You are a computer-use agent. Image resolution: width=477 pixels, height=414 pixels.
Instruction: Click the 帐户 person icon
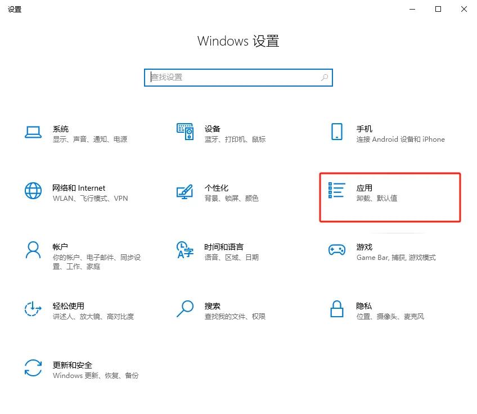point(33,250)
